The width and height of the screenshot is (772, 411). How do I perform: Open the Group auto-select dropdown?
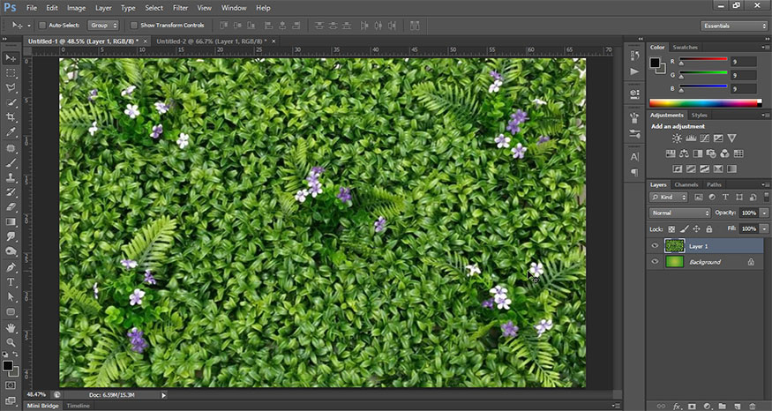(x=103, y=26)
